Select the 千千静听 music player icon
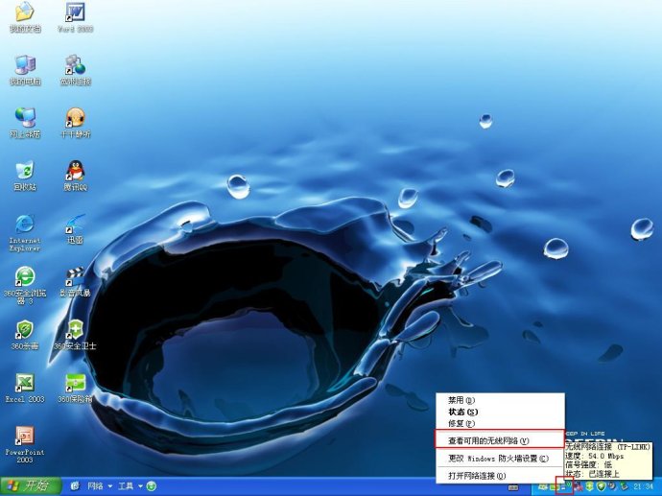The height and width of the screenshot is (496, 662). 76,123
